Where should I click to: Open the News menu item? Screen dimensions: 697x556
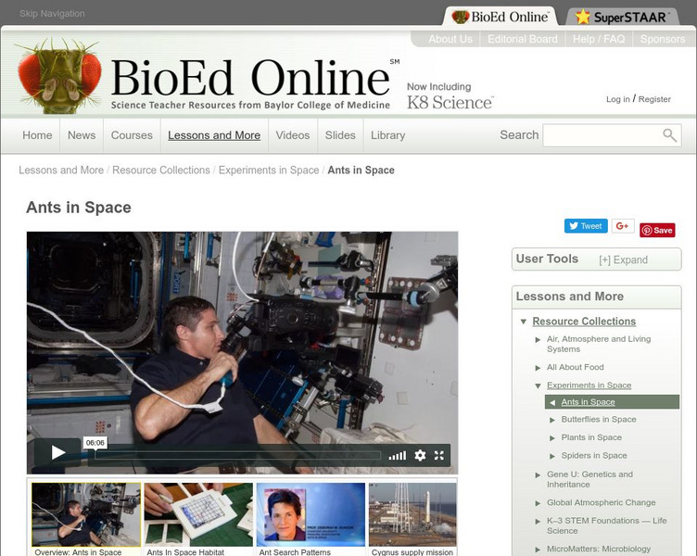tap(82, 135)
